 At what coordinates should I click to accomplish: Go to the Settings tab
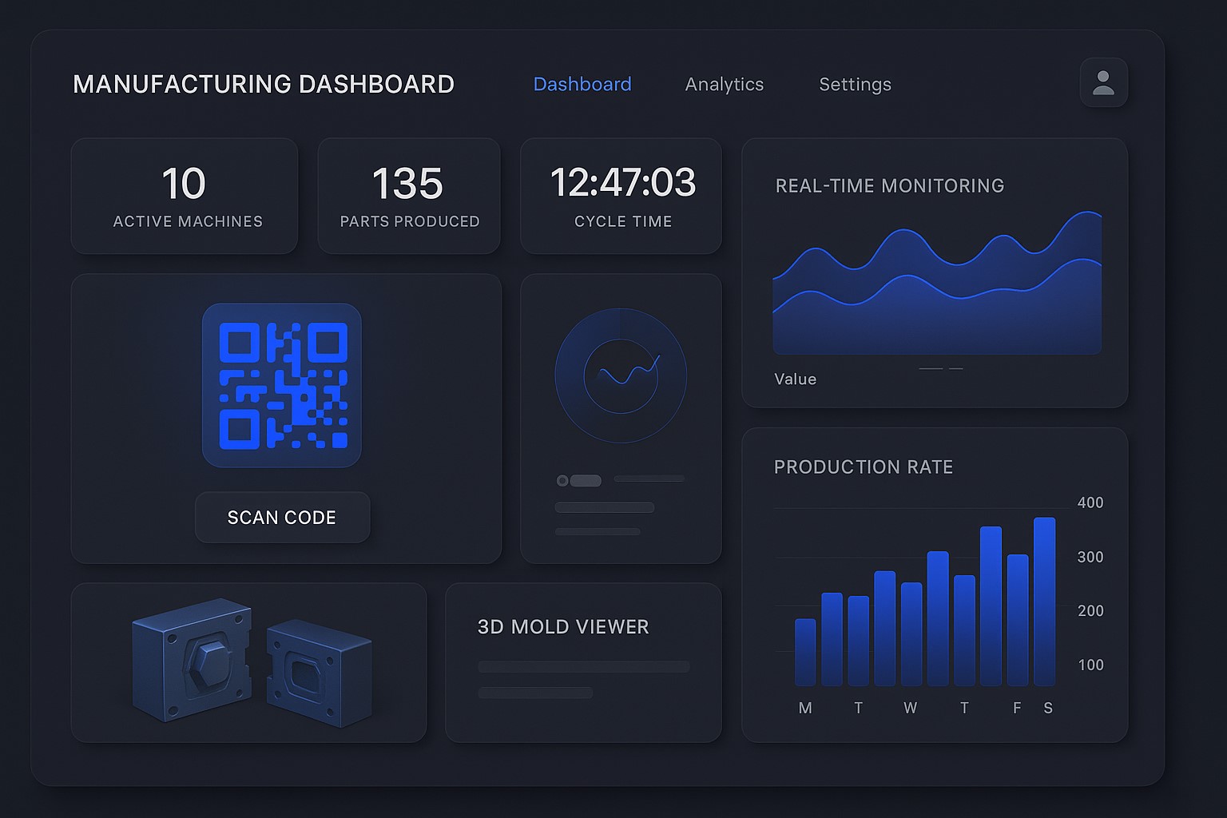coord(856,84)
